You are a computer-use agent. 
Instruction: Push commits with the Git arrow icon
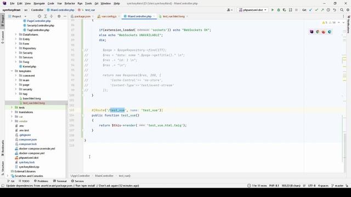322,10
